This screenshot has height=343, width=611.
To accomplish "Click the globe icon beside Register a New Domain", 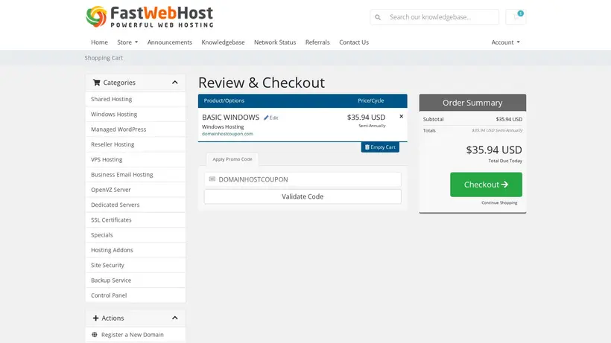I will click(95, 335).
